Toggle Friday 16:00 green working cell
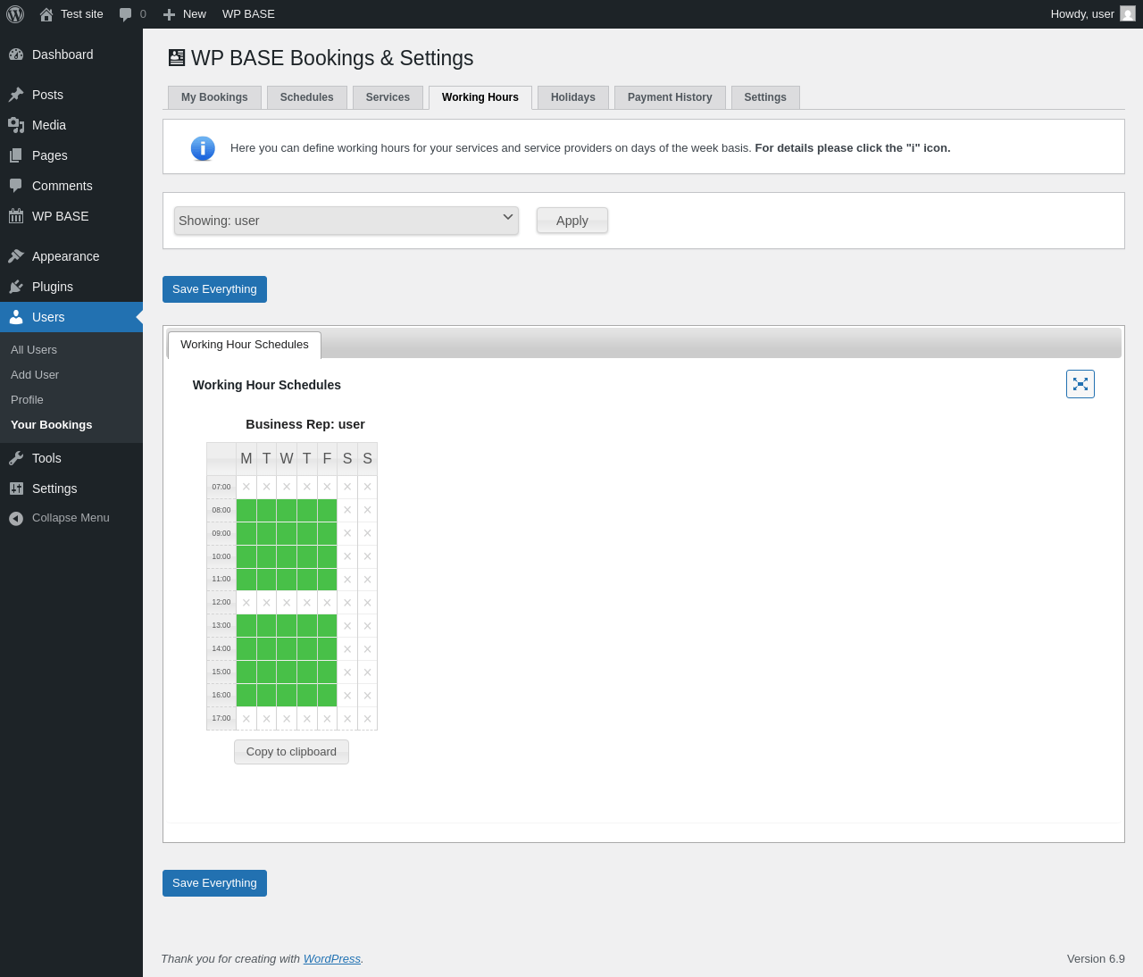 [x=327, y=695]
